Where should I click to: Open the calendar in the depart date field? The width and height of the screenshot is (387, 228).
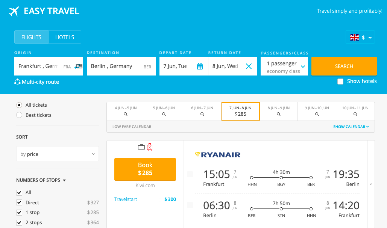200,66
